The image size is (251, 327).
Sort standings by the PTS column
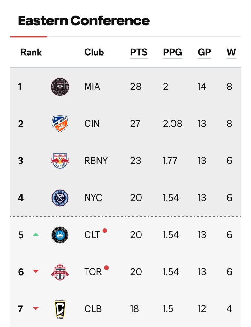[x=139, y=52]
